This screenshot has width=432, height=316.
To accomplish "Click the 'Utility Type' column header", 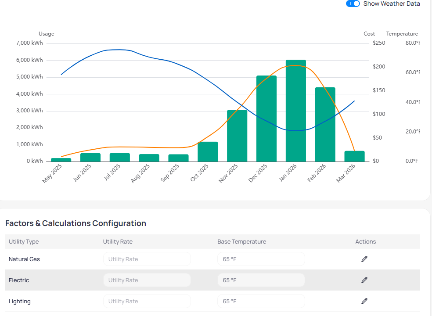I will [x=24, y=242].
